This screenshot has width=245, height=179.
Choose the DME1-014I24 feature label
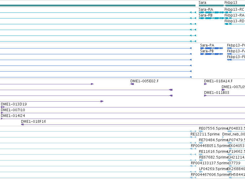[13, 116]
